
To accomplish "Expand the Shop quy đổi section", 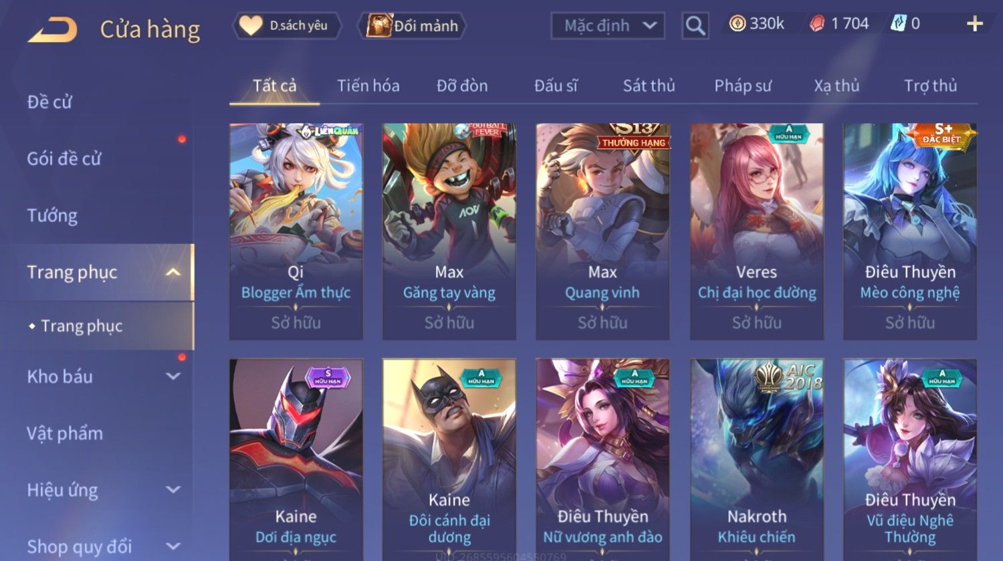I will [173, 546].
